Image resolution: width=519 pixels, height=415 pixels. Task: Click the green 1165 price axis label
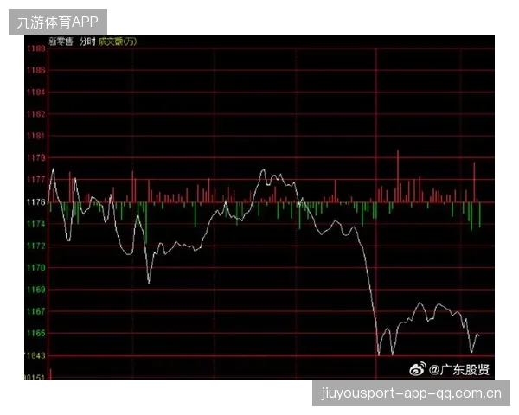(x=35, y=333)
